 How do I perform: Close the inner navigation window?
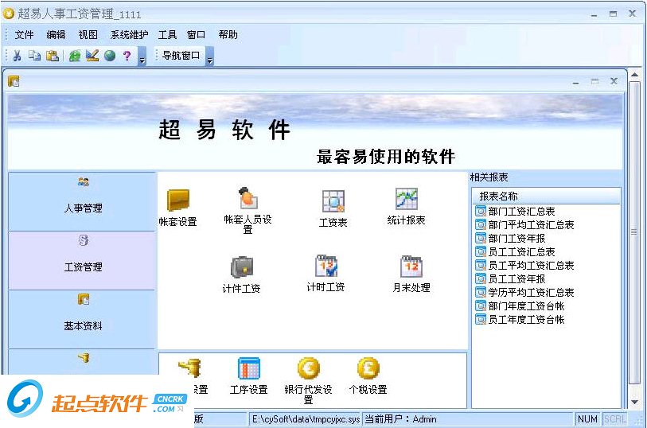tap(614, 81)
